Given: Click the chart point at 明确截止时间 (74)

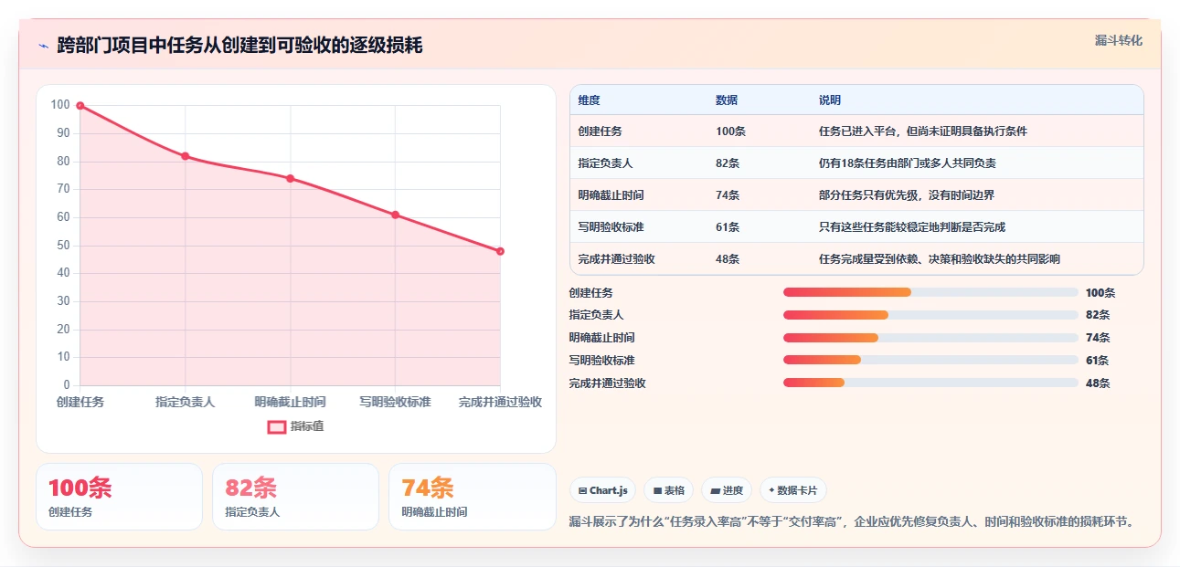Looking at the screenshot, I should pyautogui.click(x=291, y=178).
